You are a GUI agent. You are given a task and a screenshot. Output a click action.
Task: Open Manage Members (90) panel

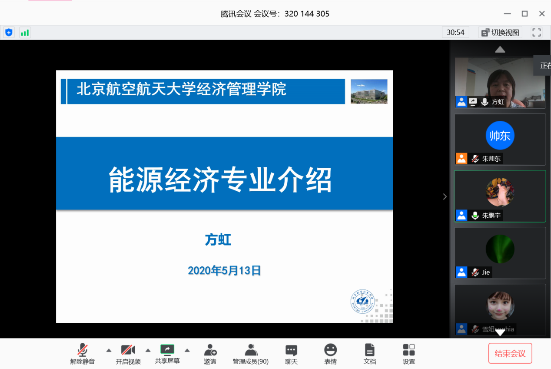pos(250,354)
